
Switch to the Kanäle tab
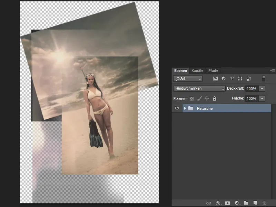coord(197,71)
